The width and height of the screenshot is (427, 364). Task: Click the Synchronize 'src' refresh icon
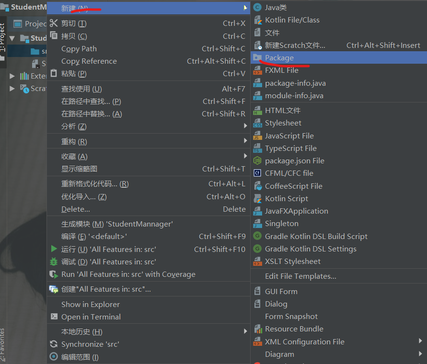54,344
